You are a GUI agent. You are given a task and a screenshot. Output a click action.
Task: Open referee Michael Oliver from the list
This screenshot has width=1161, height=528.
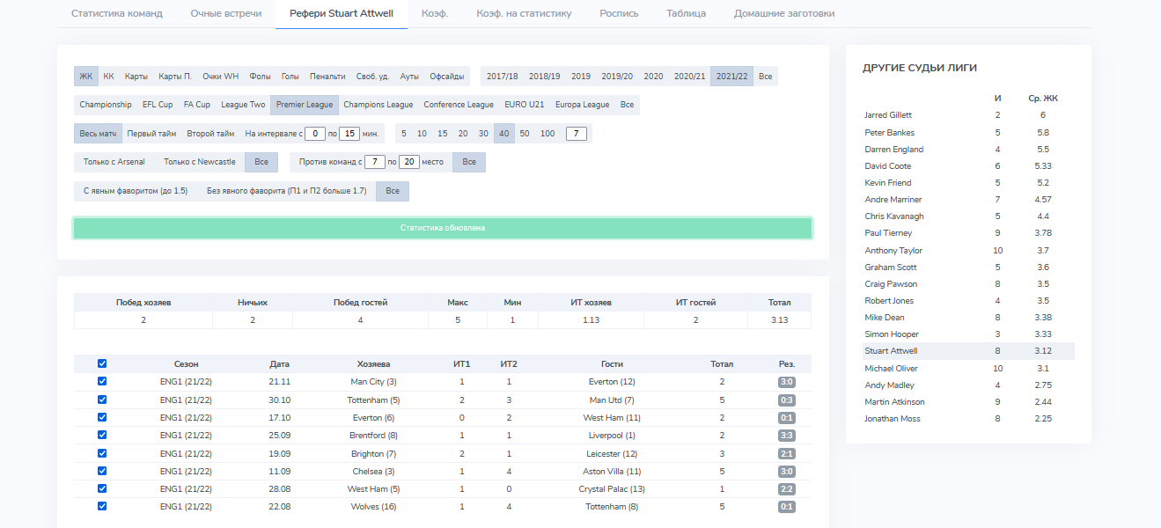[x=891, y=368]
